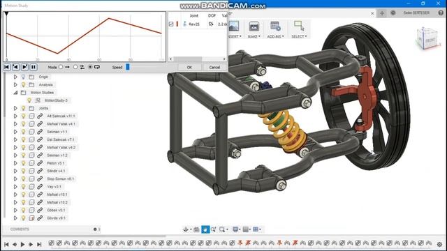Click the Comments panel add button

click(x=95, y=229)
